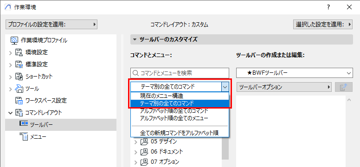Open the ★BWFツールバー dropdown
The height and width of the screenshot is (167, 360).
click(x=294, y=73)
